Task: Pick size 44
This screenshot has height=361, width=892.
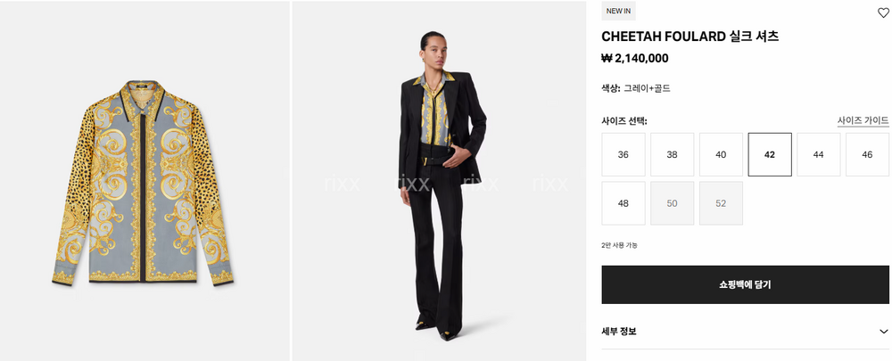Action: [819, 154]
